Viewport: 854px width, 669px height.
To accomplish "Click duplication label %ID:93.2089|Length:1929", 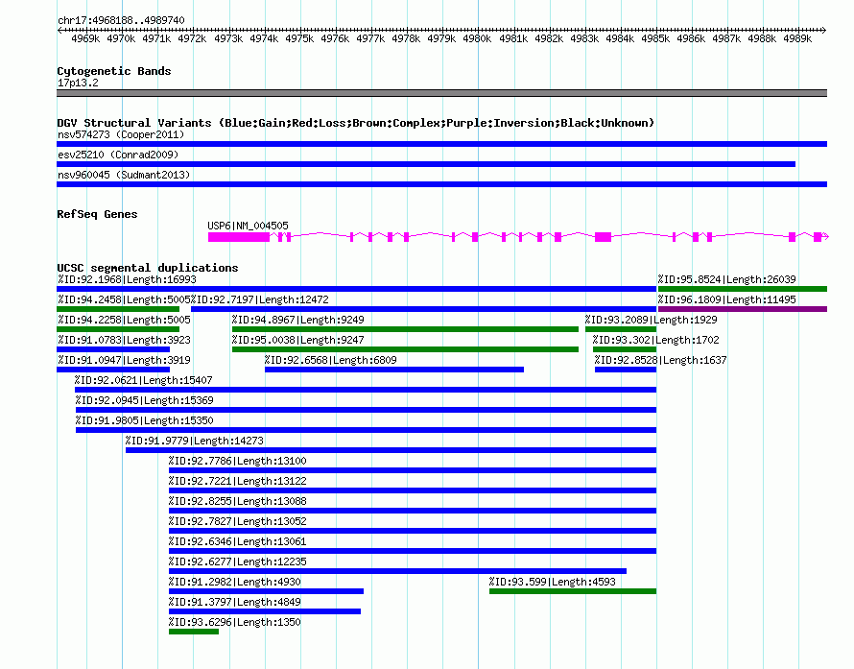I will coord(652,320).
